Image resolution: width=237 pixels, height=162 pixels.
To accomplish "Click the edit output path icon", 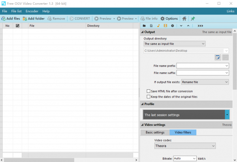I will click(x=217, y=57).
